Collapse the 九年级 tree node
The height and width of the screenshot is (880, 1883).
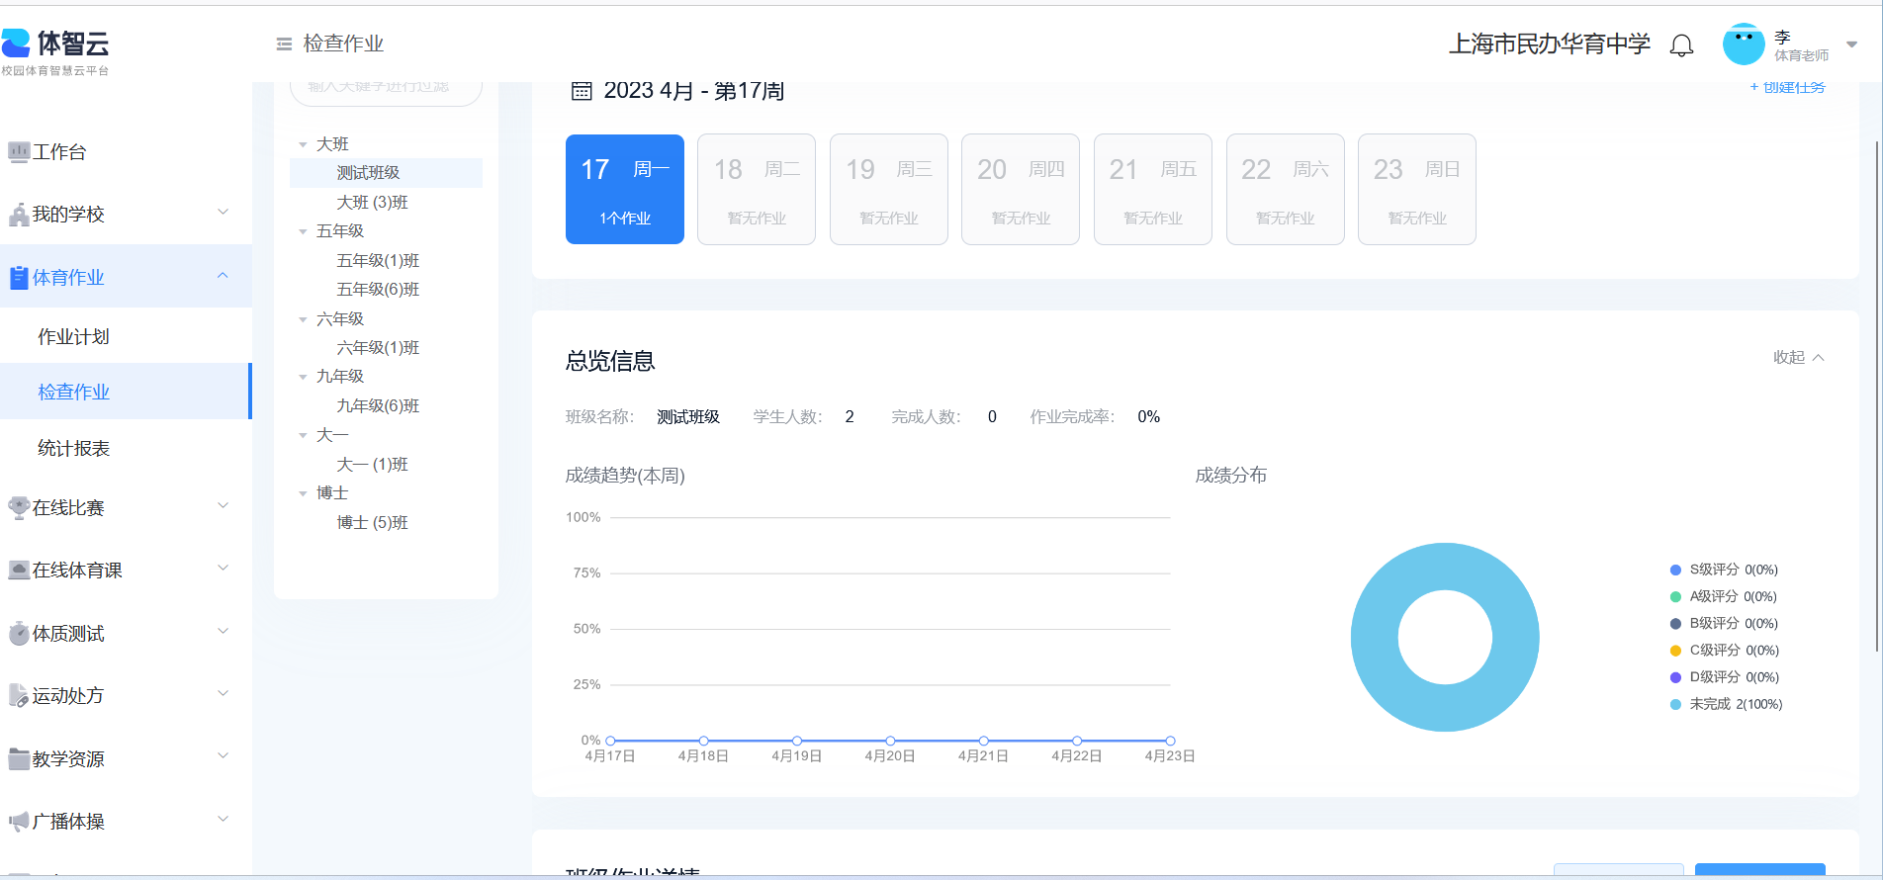click(x=303, y=377)
